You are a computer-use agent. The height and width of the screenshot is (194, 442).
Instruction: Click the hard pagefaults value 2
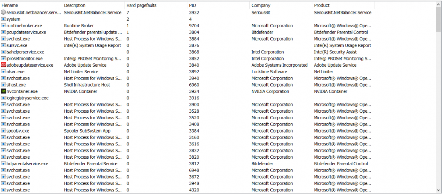point(127,19)
